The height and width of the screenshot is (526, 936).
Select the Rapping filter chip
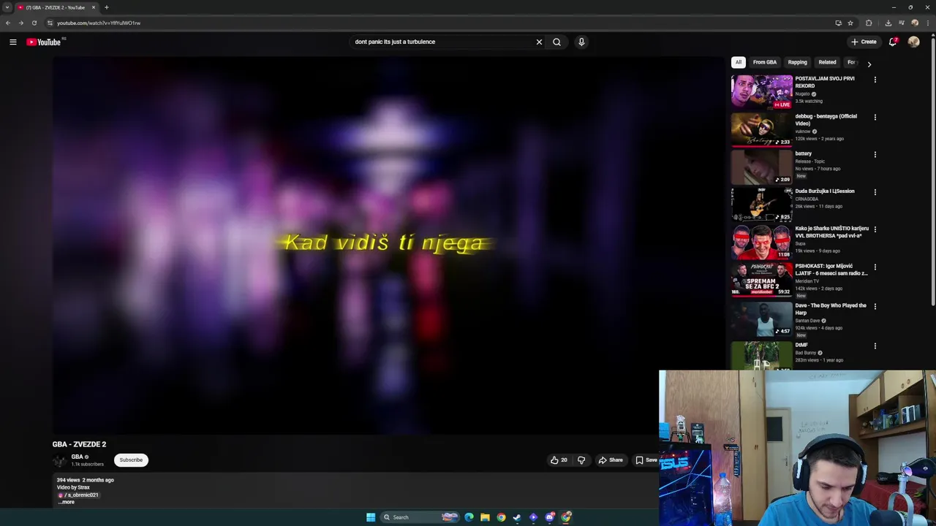point(797,62)
